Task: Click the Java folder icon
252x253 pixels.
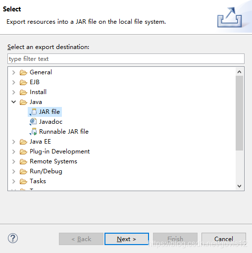Action: pos(23,102)
